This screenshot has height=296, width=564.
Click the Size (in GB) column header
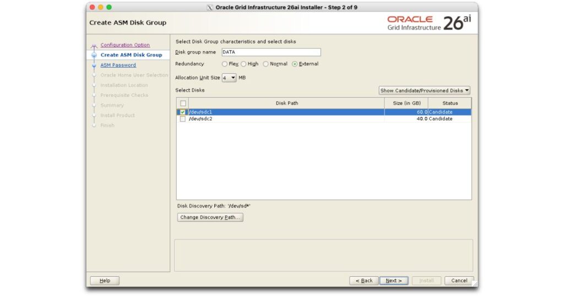(406, 103)
